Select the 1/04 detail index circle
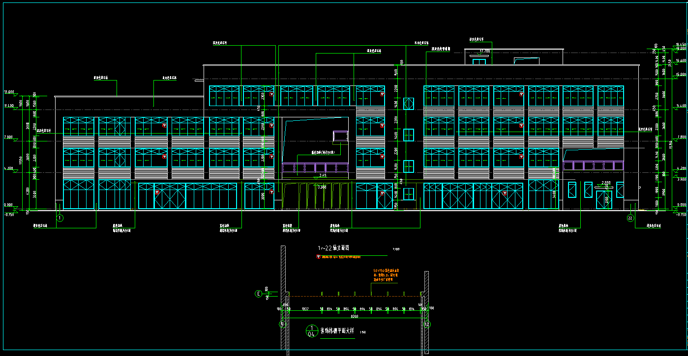The height and width of the screenshot is (356, 688). (x=311, y=330)
